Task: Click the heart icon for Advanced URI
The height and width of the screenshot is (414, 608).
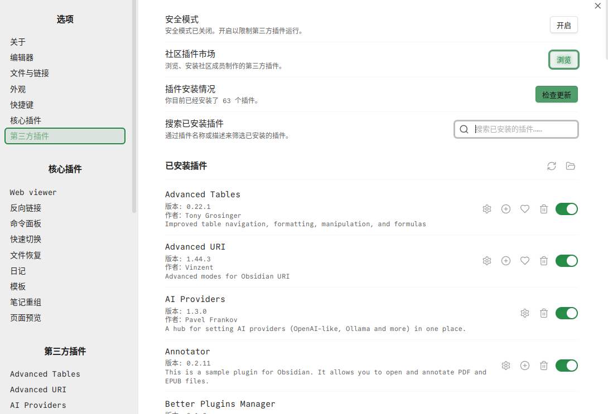Action: (x=525, y=261)
